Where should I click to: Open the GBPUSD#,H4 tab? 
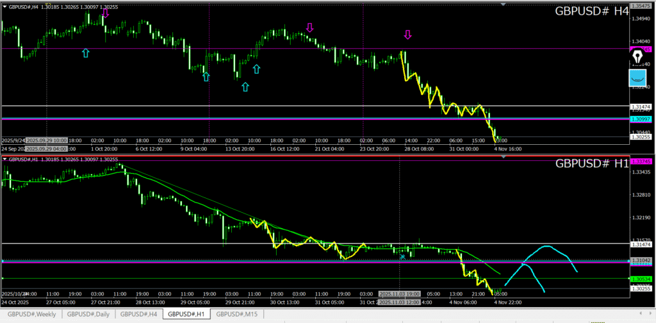click(139, 314)
